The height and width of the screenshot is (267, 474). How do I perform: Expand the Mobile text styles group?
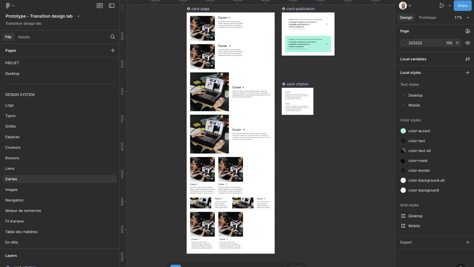pos(403,105)
